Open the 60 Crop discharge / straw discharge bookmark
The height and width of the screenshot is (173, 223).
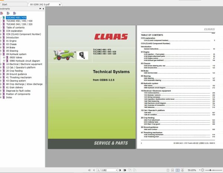[24, 84]
